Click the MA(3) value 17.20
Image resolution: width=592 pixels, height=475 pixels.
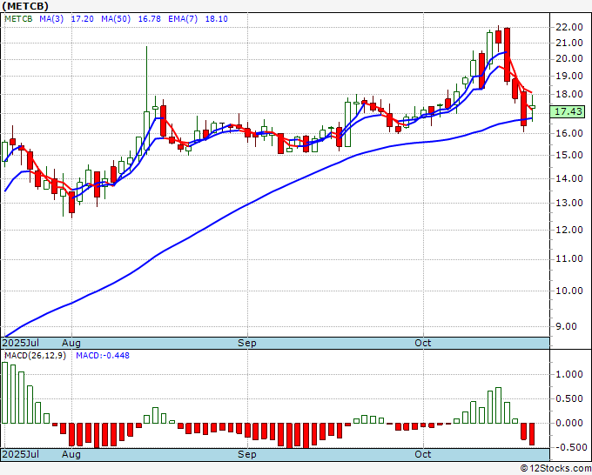click(83, 19)
